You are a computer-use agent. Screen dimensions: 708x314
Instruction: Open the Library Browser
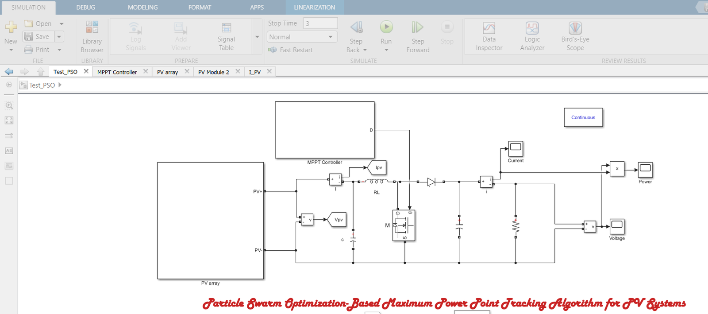(92, 37)
